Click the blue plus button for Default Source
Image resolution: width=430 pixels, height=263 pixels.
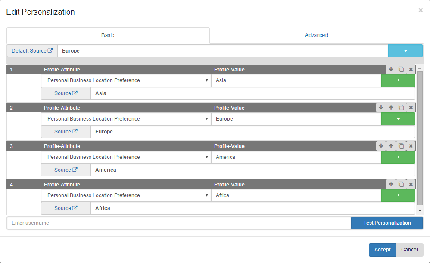(405, 51)
